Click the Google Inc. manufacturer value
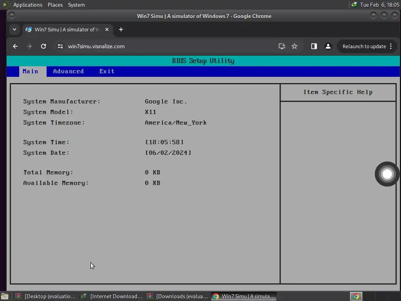Image resolution: width=401 pixels, height=301 pixels. tap(166, 102)
